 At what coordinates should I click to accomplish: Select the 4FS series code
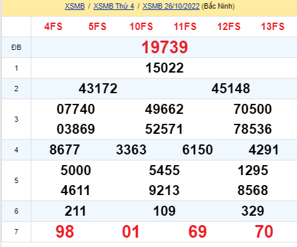53,27
